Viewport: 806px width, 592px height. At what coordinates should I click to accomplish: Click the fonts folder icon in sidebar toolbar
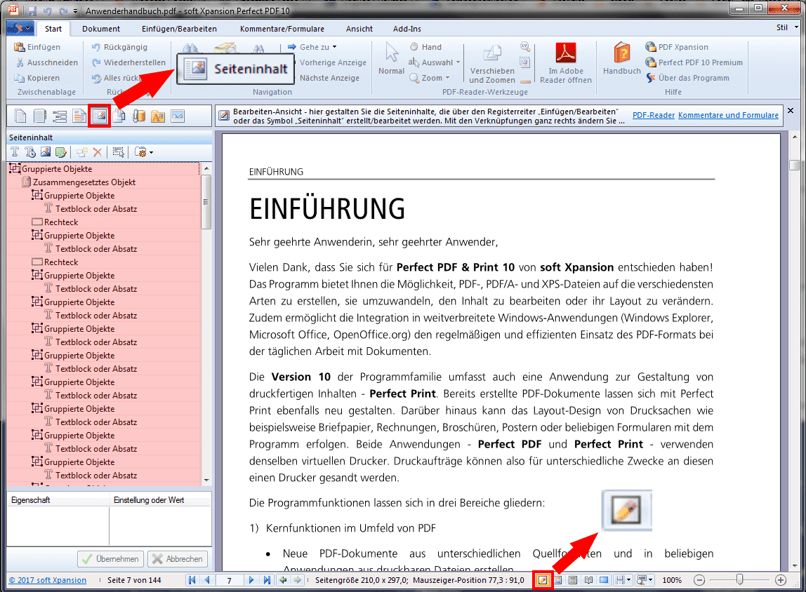(x=158, y=116)
